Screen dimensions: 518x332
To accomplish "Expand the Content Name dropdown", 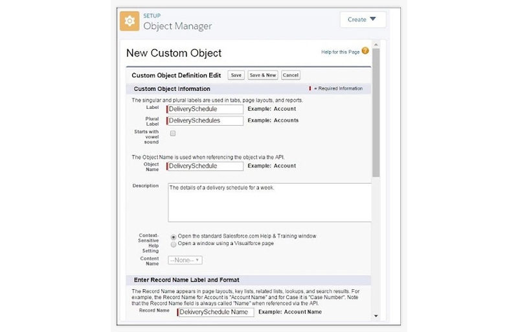I will [x=185, y=260].
